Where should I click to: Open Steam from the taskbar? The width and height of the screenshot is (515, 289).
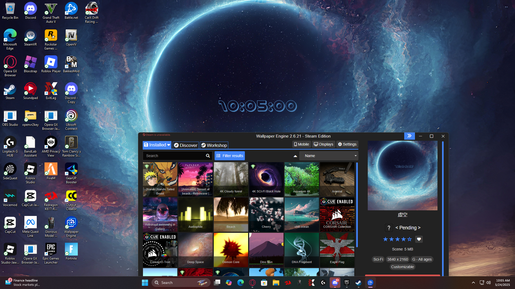tap(358, 283)
